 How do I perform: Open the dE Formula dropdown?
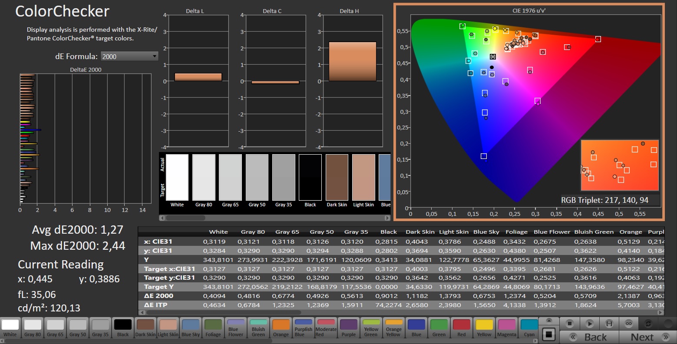(129, 56)
